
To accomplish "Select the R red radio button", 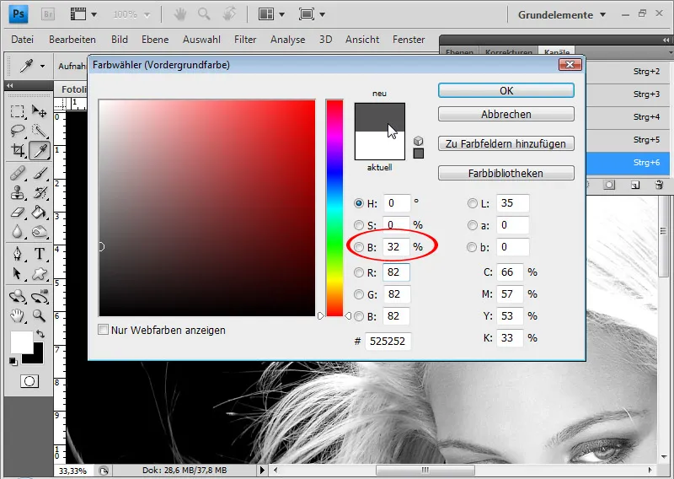I will coord(359,272).
